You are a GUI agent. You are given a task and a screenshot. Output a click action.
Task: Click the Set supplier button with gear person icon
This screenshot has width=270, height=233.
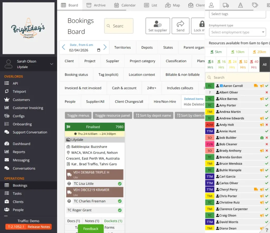click(x=158, y=26)
